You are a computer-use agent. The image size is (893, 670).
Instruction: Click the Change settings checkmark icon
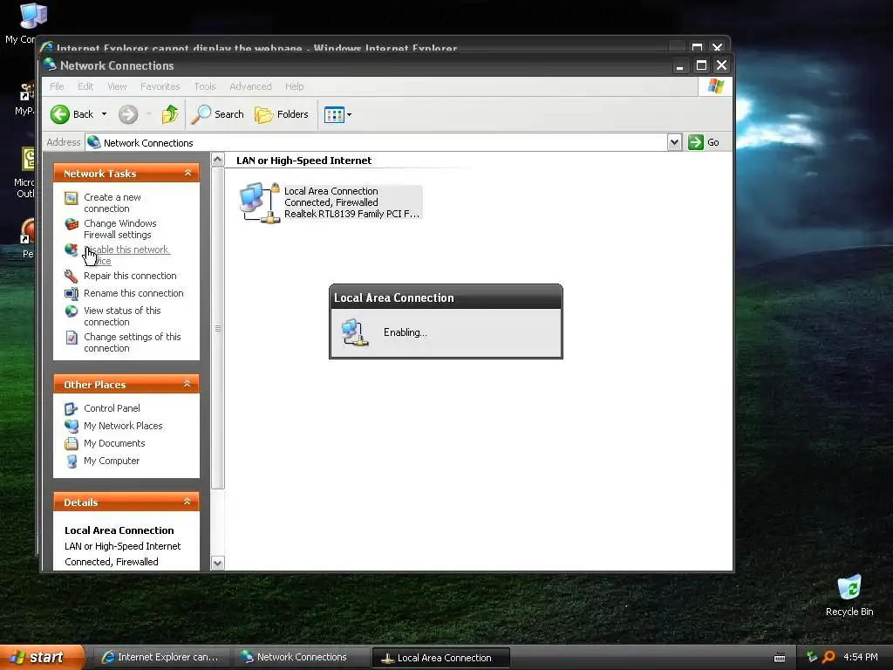coord(72,338)
